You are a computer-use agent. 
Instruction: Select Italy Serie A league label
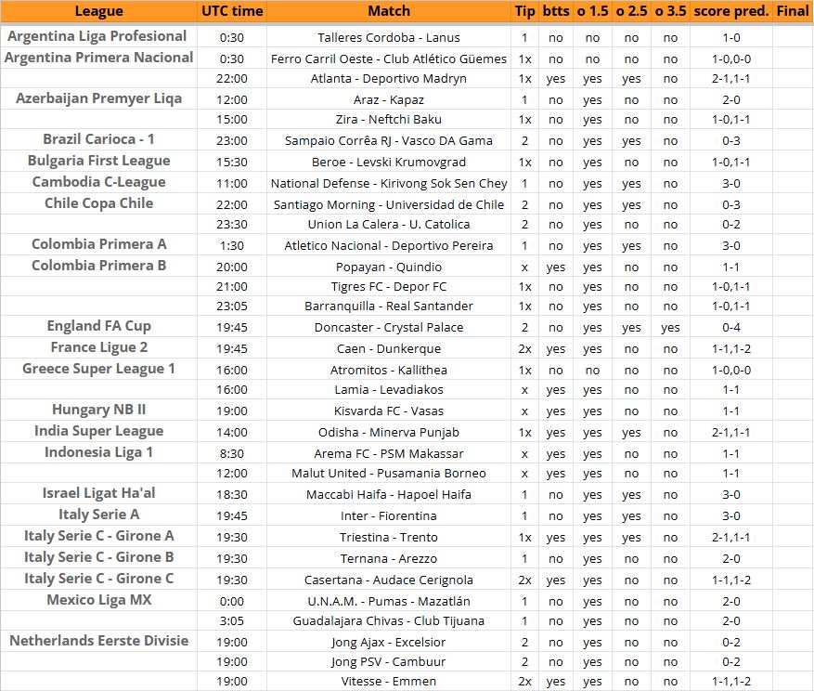[x=98, y=515]
